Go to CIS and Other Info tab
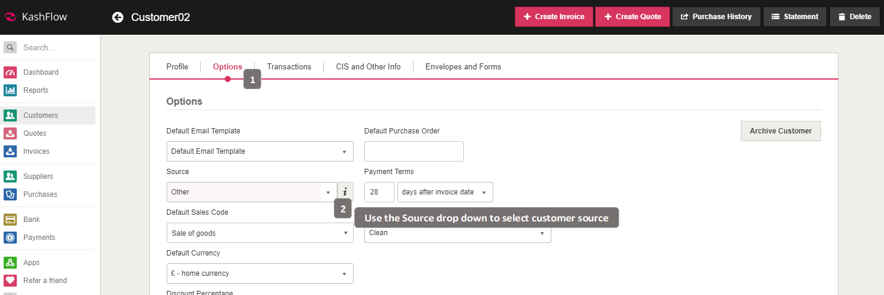The width and height of the screenshot is (884, 295). 368,67
